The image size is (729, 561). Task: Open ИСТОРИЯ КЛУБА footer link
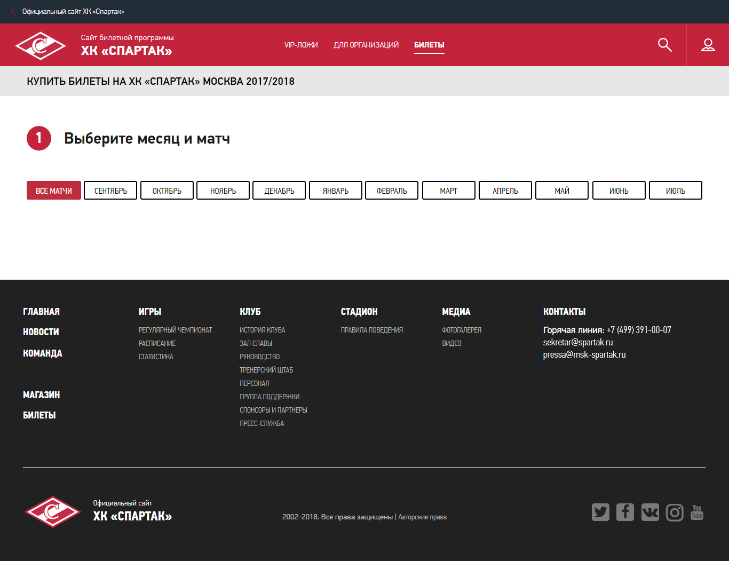tap(262, 330)
